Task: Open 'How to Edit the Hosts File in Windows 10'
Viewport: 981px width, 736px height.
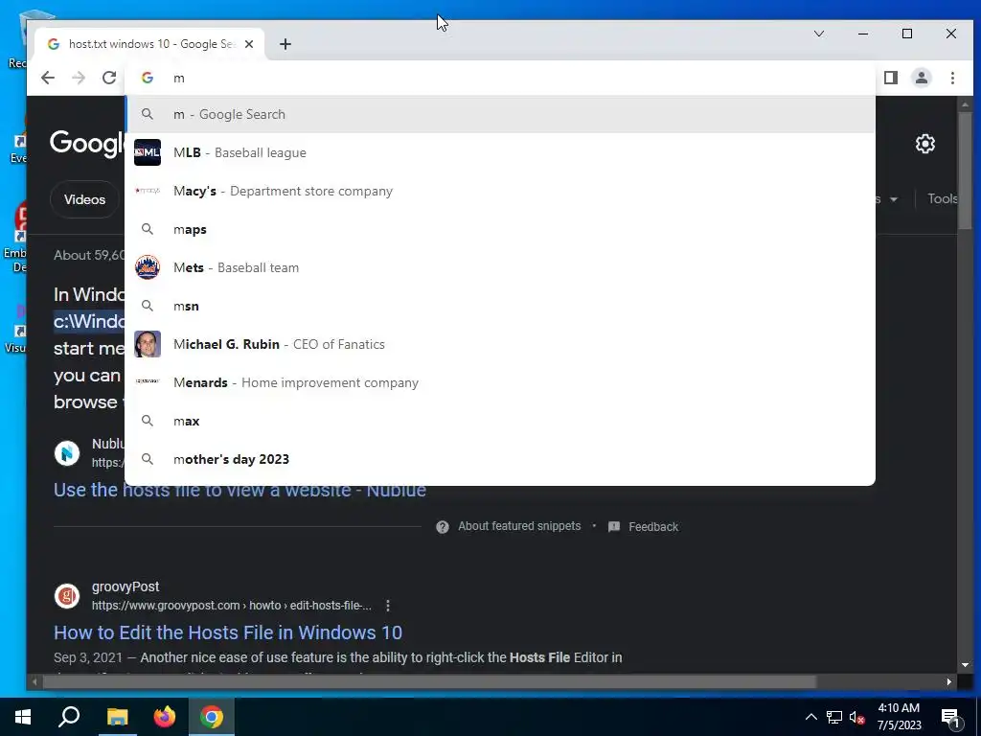Action: point(228,632)
